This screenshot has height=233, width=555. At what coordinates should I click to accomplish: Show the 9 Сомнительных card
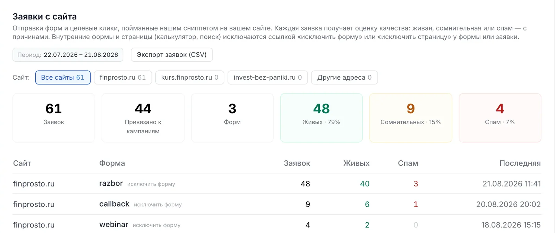pos(411,118)
